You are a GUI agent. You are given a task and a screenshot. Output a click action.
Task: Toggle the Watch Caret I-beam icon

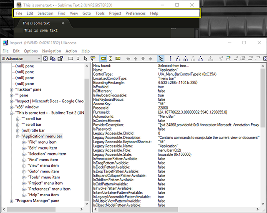coord(78,58)
